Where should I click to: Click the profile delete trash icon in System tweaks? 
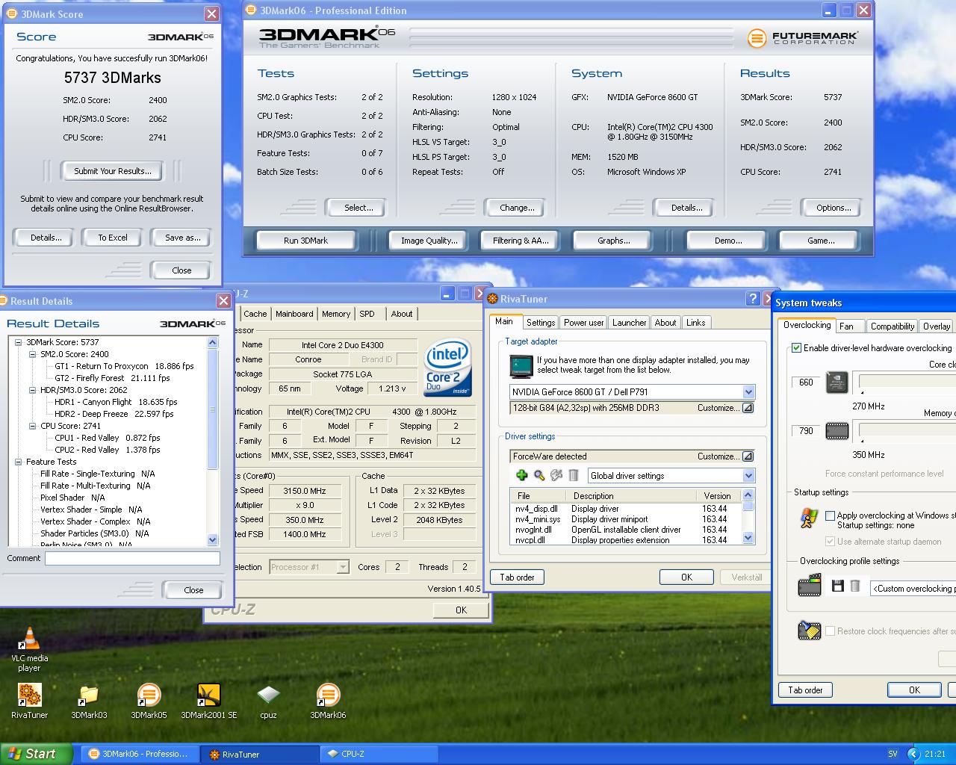pos(855,586)
